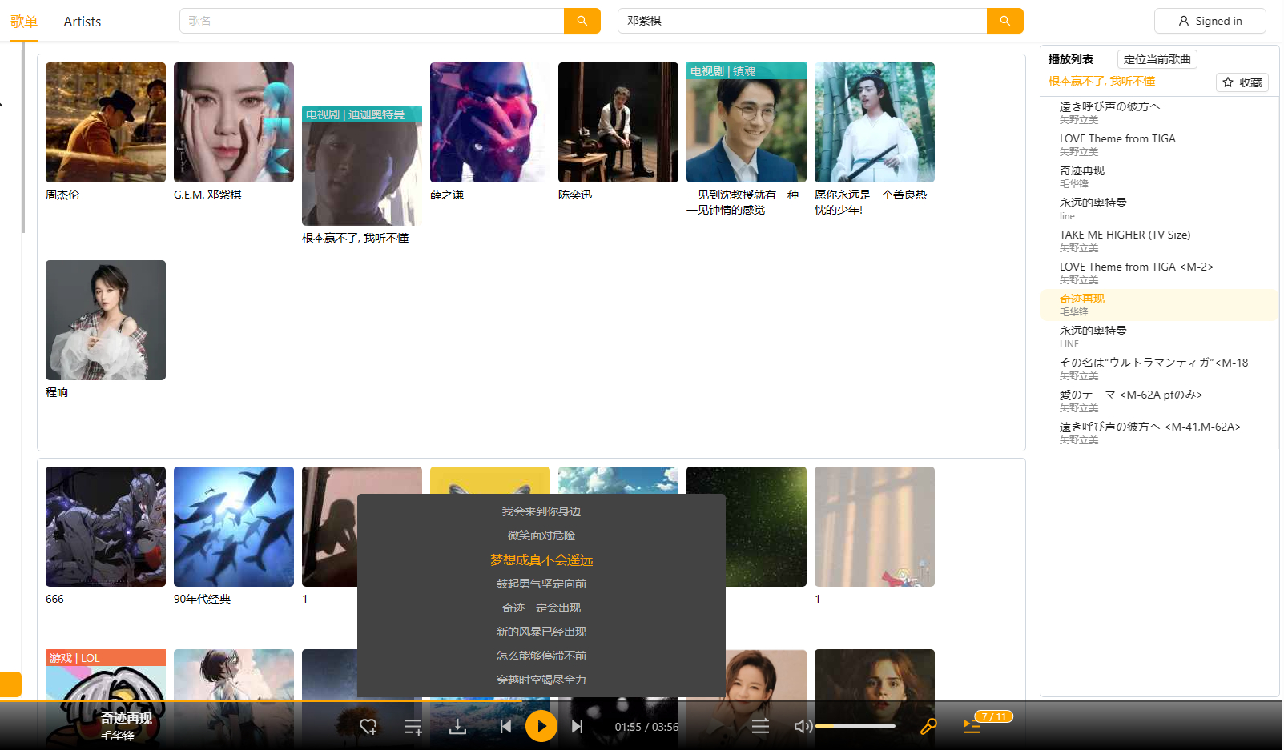Click the star 收藏 button
The height and width of the screenshot is (750, 1284).
[1242, 82]
